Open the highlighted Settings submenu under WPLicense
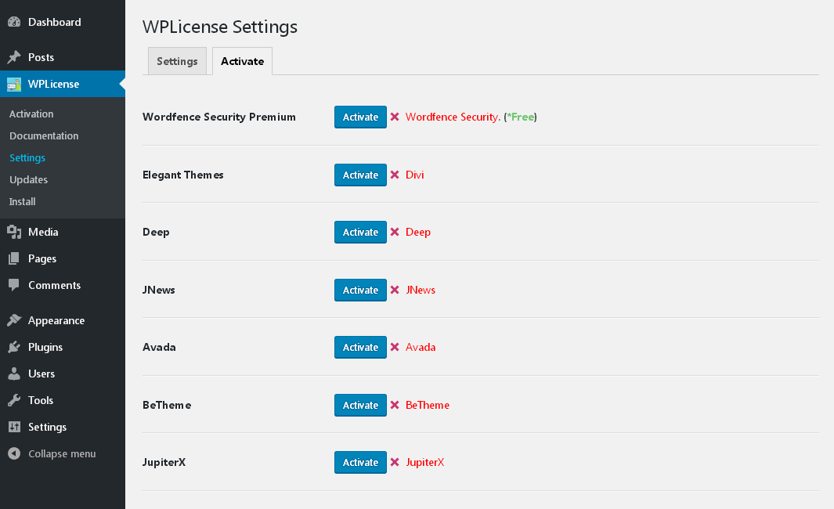Screen dimensions: 834x509 27,157
